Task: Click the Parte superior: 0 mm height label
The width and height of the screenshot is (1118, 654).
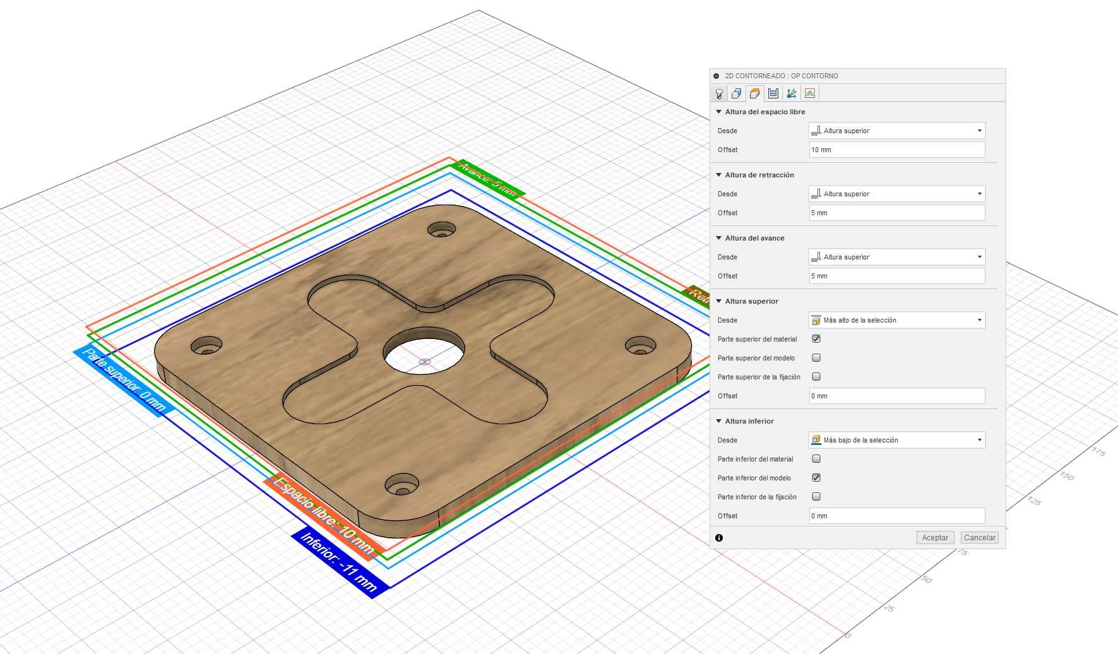Action: point(124,381)
